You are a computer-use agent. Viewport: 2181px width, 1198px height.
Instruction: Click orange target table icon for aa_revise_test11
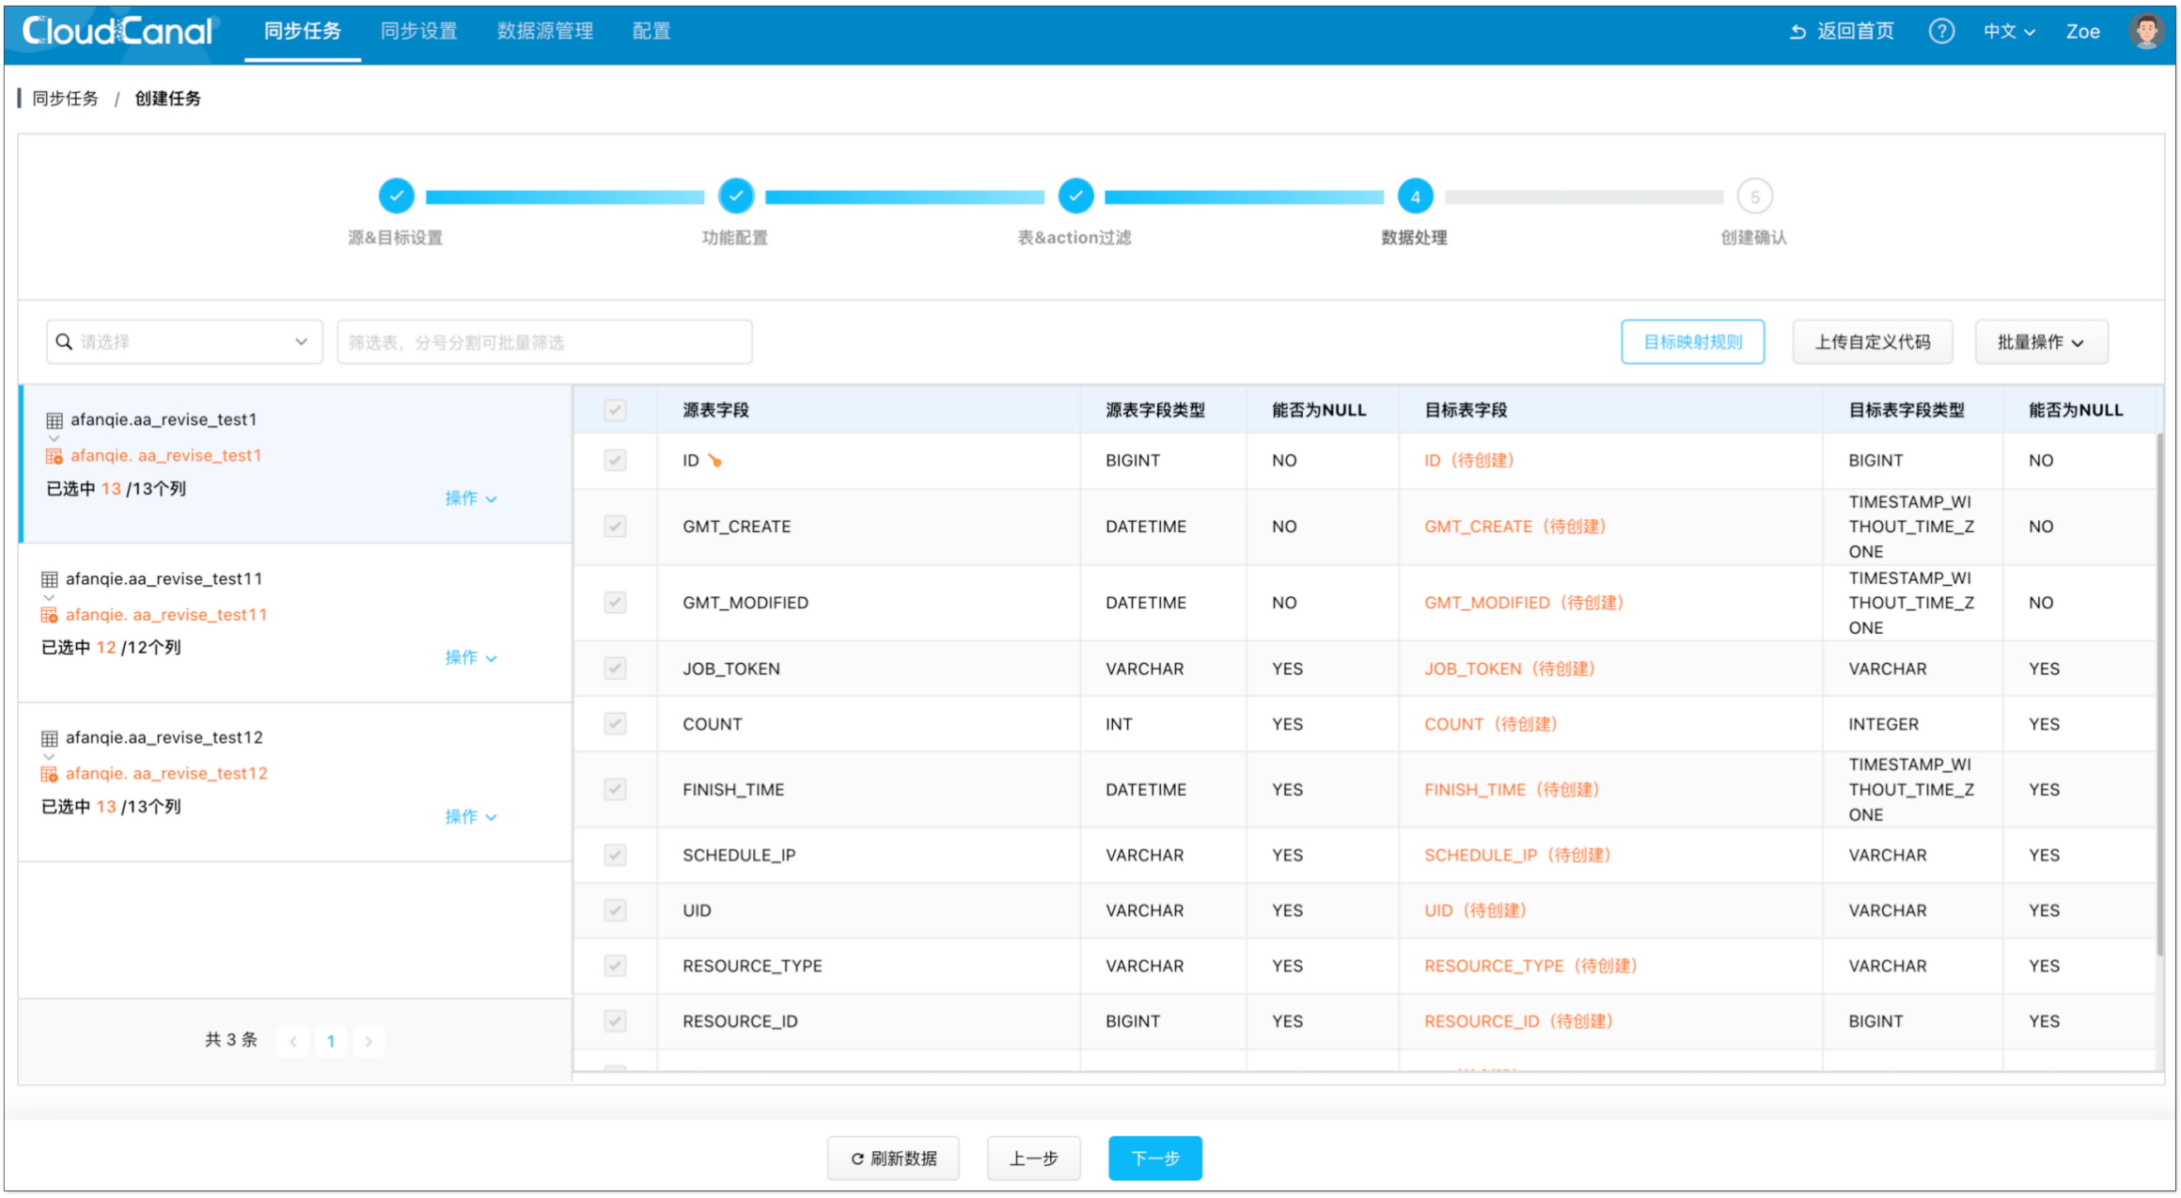click(x=50, y=615)
